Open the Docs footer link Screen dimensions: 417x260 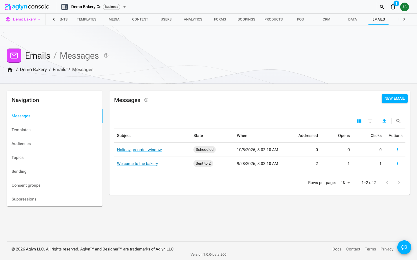point(337,249)
